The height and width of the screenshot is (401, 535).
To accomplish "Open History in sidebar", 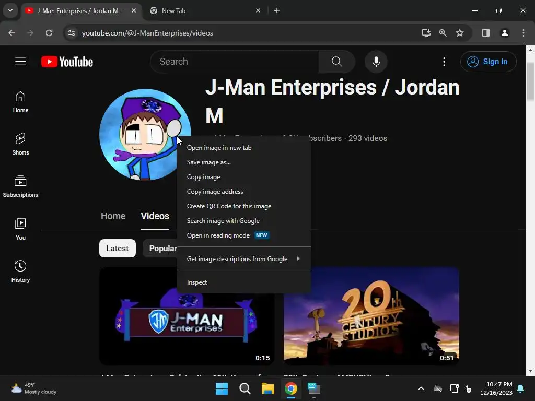I will 20,272.
